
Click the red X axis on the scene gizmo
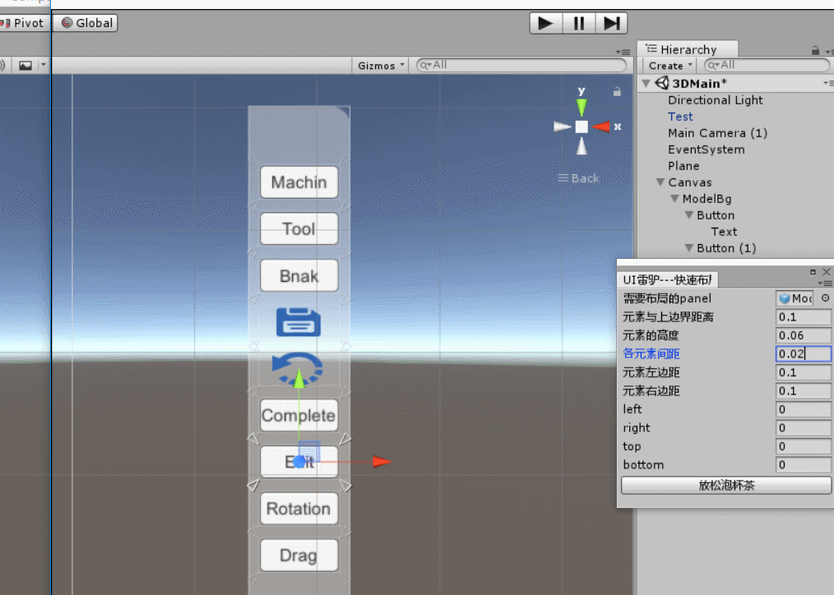[601, 127]
